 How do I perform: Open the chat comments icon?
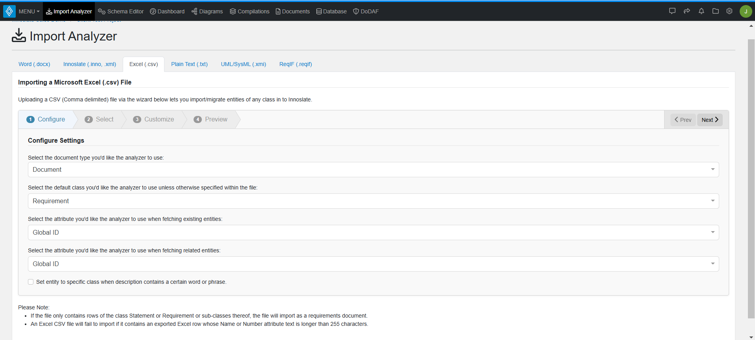(672, 11)
